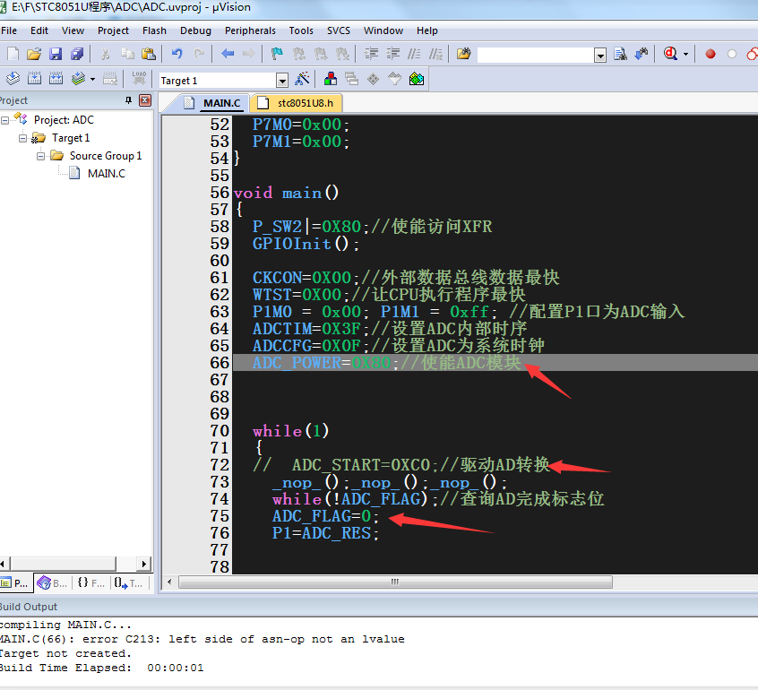Click inside the toolbar find text field
This screenshot has width=758, height=690.
click(536, 56)
